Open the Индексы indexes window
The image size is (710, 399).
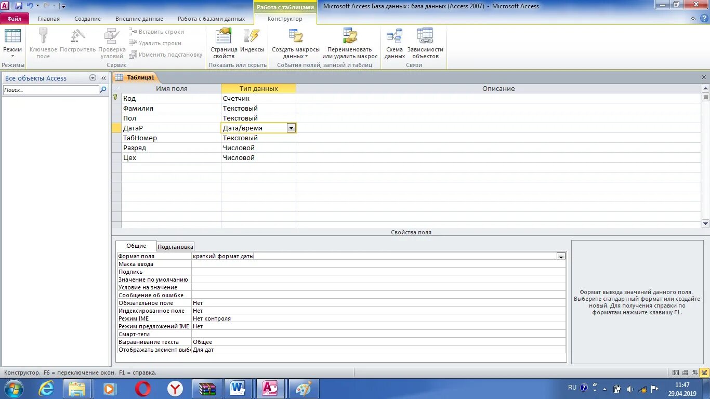point(252,41)
